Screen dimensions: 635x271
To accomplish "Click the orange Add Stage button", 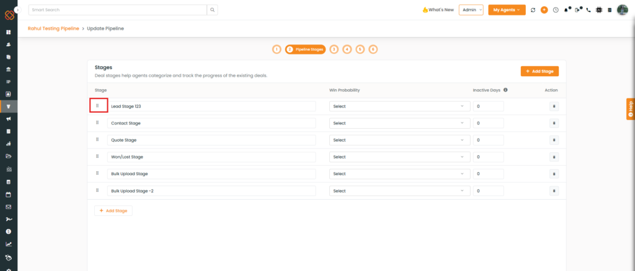I will click(x=540, y=71).
